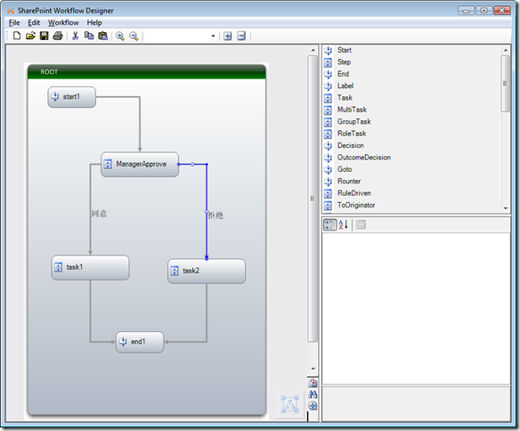Click the 同意 connector label
Viewport: 520px width, 431px height.
(99, 214)
